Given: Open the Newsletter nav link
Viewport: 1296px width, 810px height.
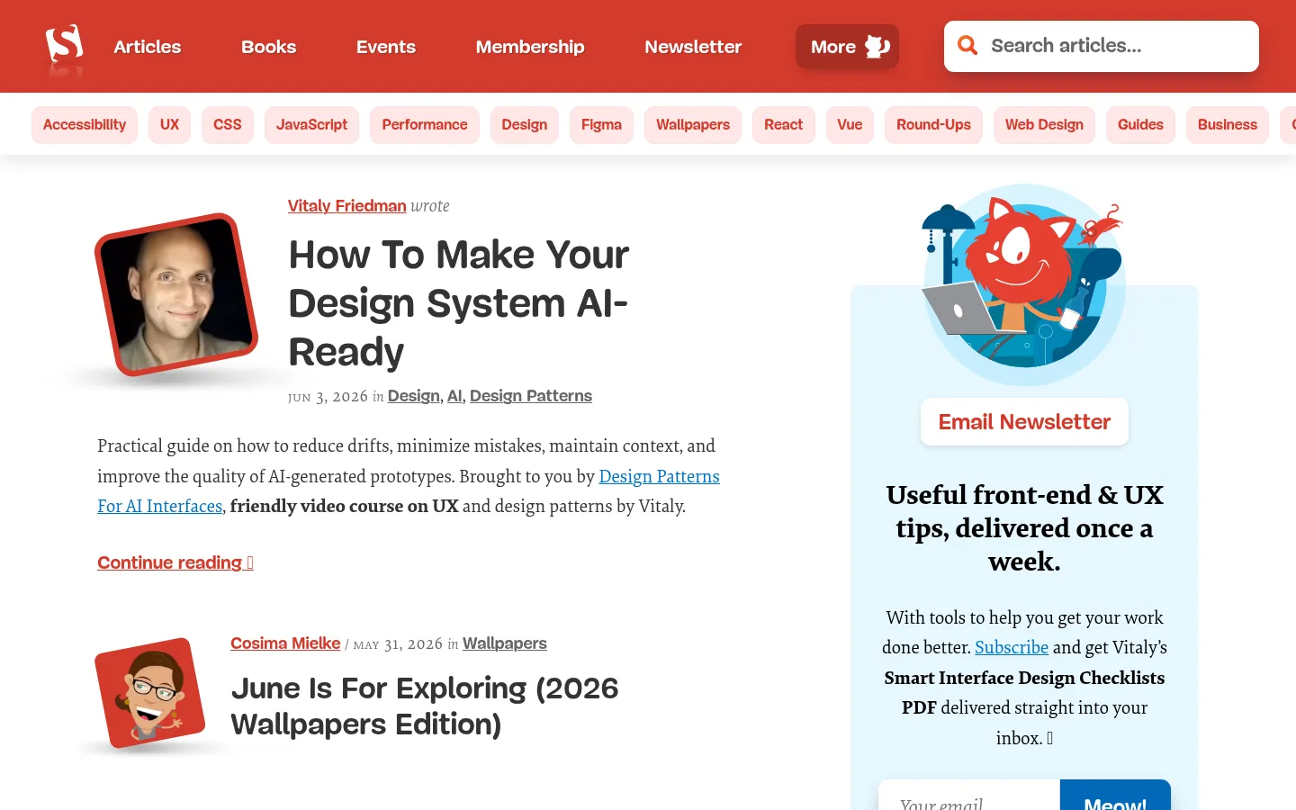Looking at the screenshot, I should [693, 47].
